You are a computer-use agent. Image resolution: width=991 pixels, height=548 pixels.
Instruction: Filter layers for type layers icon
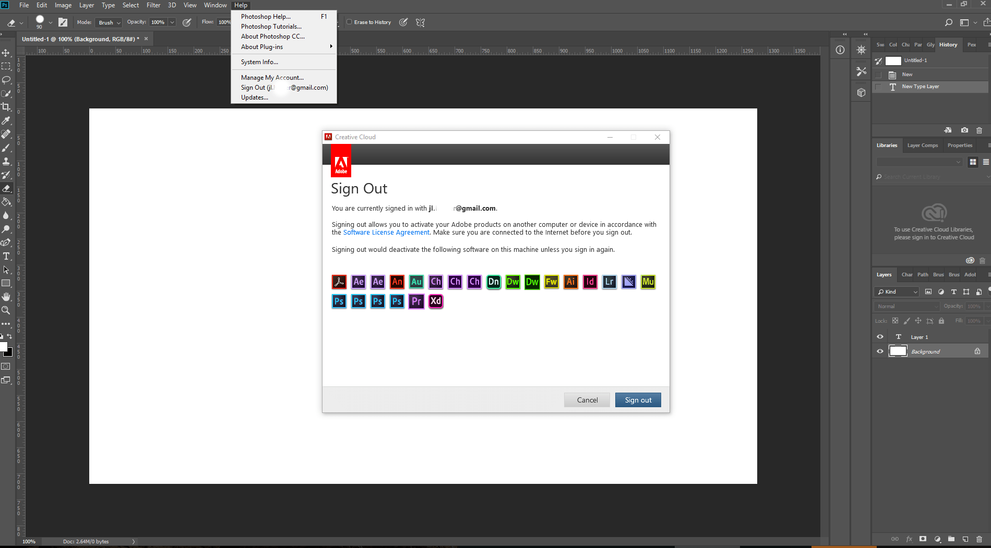point(953,292)
